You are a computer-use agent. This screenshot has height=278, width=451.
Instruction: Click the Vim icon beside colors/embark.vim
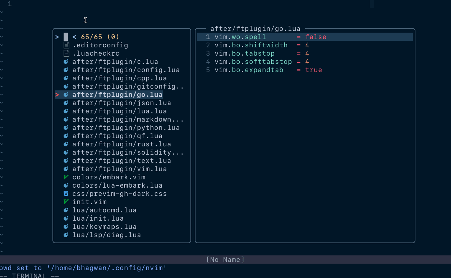66,177
